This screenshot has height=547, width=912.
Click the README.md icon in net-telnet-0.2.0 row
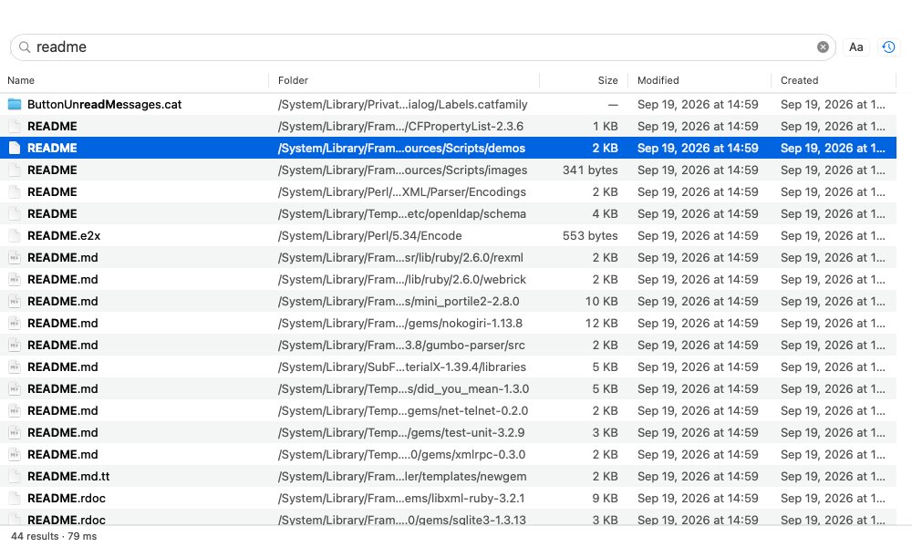pos(15,411)
